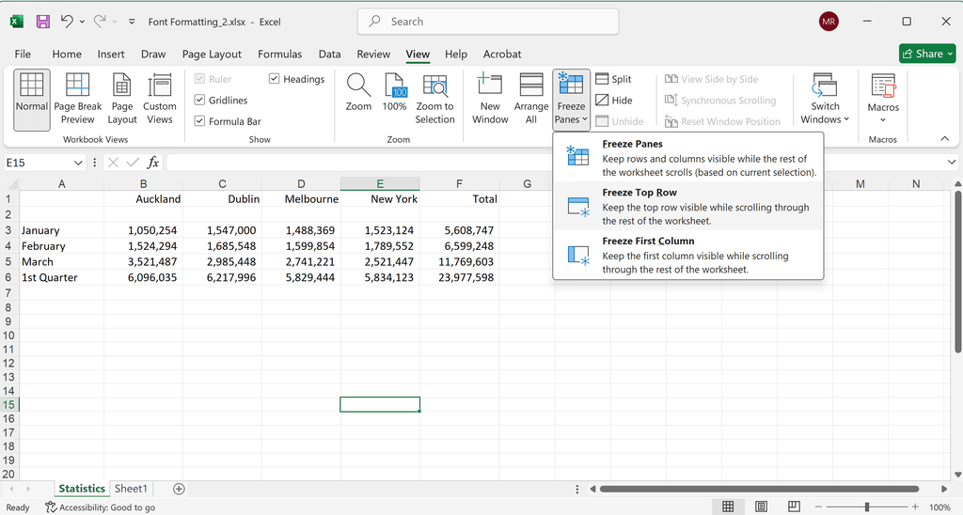963x515 pixels.
Task: Click Hide window button
Action: click(x=614, y=100)
